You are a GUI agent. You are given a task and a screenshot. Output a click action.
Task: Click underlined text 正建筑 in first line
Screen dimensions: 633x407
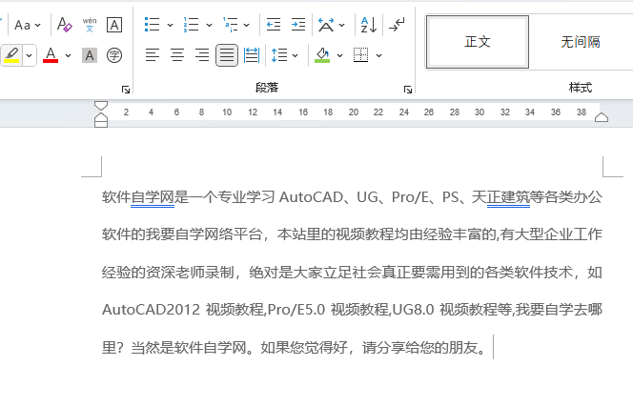508,197
